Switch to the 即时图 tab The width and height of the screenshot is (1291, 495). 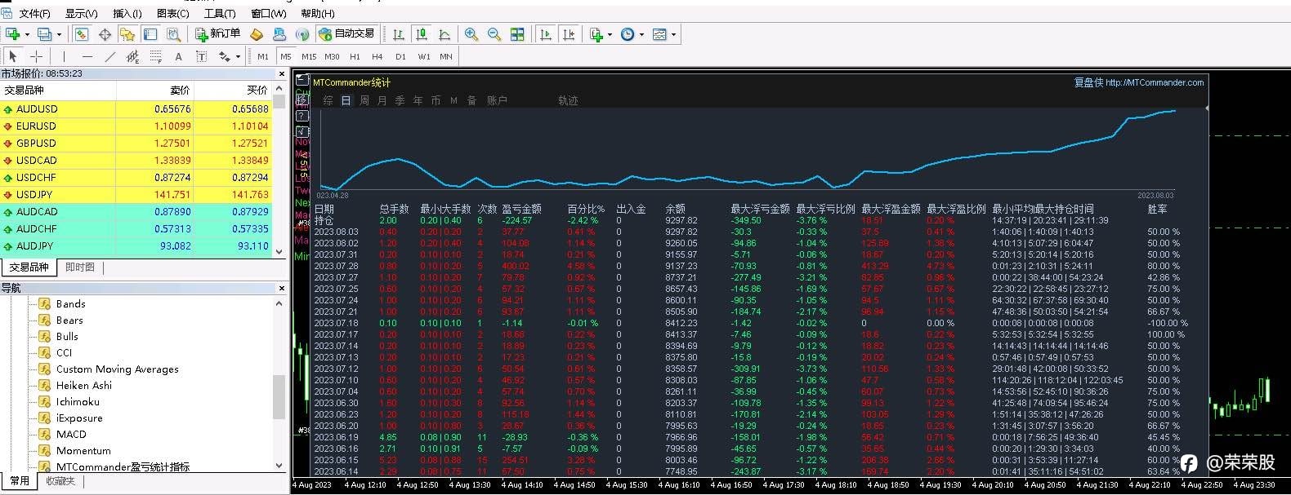click(80, 267)
